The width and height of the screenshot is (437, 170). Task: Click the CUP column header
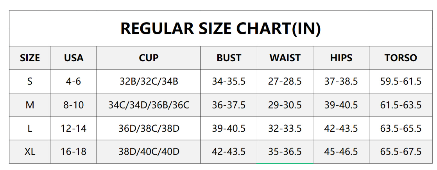pos(149,58)
